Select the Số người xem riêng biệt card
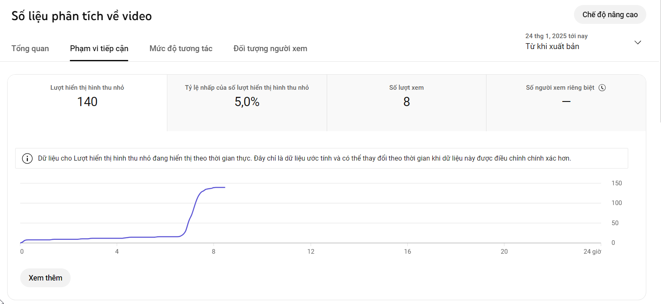 [x=566, y=103]
